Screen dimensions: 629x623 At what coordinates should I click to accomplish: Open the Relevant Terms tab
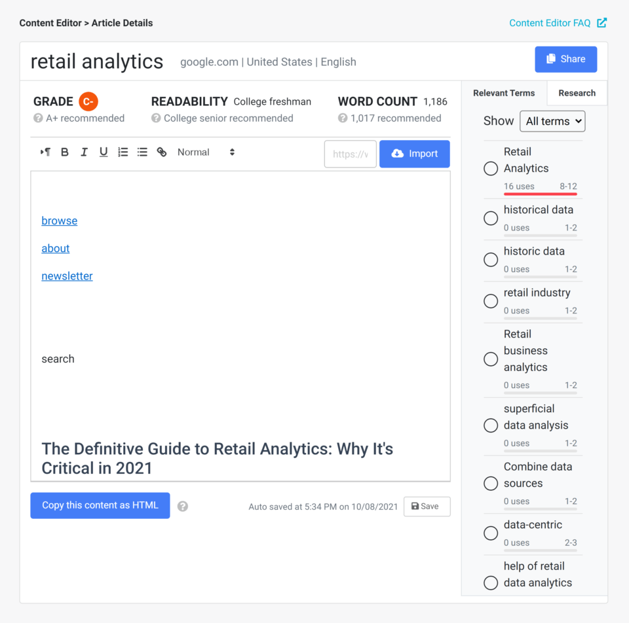click(504, 93)
